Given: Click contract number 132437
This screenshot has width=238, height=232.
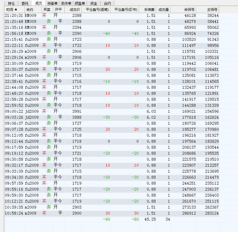Looking at the screenshot, I should pyautogui.click(x=189, y=87).
